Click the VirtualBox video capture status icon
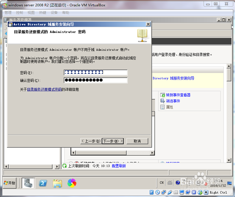 (x=188, y=192)
